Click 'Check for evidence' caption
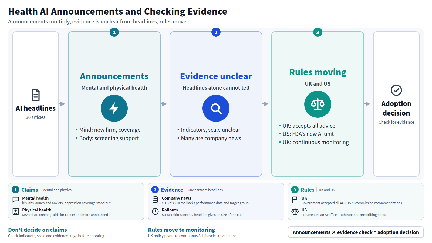This screenshot has height=243, width=432. (x=396, y=122)
